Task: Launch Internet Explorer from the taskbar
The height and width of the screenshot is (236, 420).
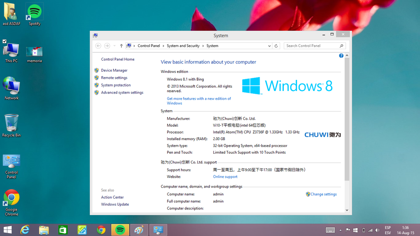Action: point(25,230)
